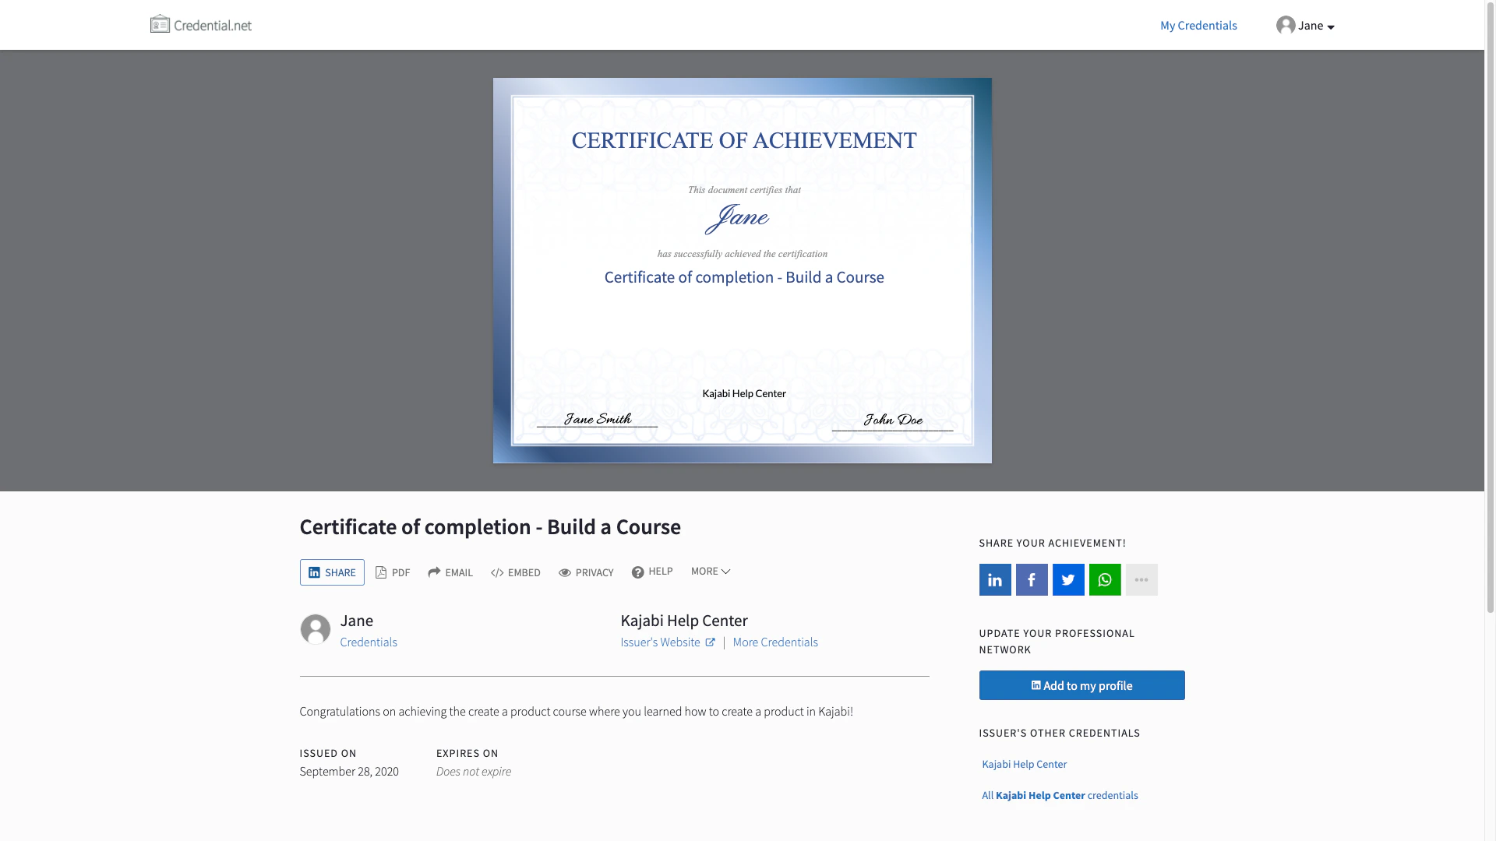This screenshot has height=841, width=1496.
Task: Go to My Credentials
Action: [1198, 26]
